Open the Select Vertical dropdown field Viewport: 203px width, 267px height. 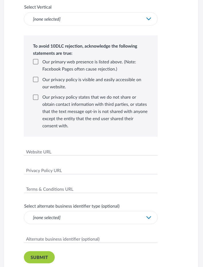click(91, 19)
